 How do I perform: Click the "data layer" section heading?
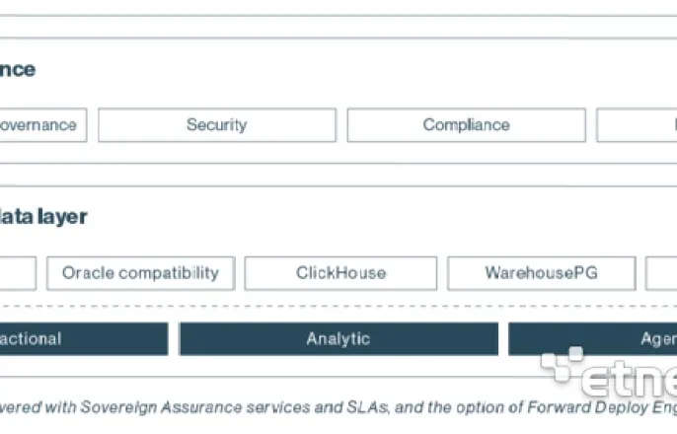(x=43, y=217)
